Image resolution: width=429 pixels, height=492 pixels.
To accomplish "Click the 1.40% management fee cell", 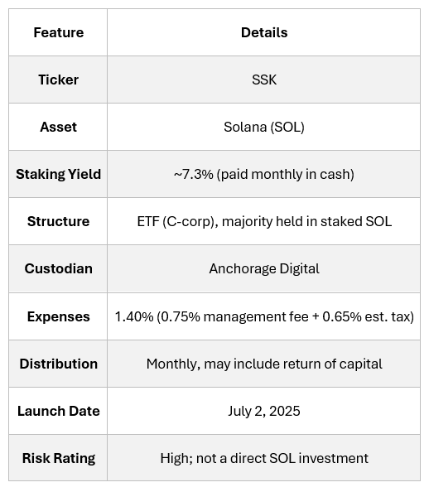I will [x=264, y=316].
